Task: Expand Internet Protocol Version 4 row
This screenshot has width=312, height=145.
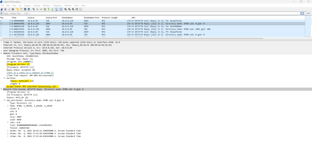Action: [x=2, y=48]
